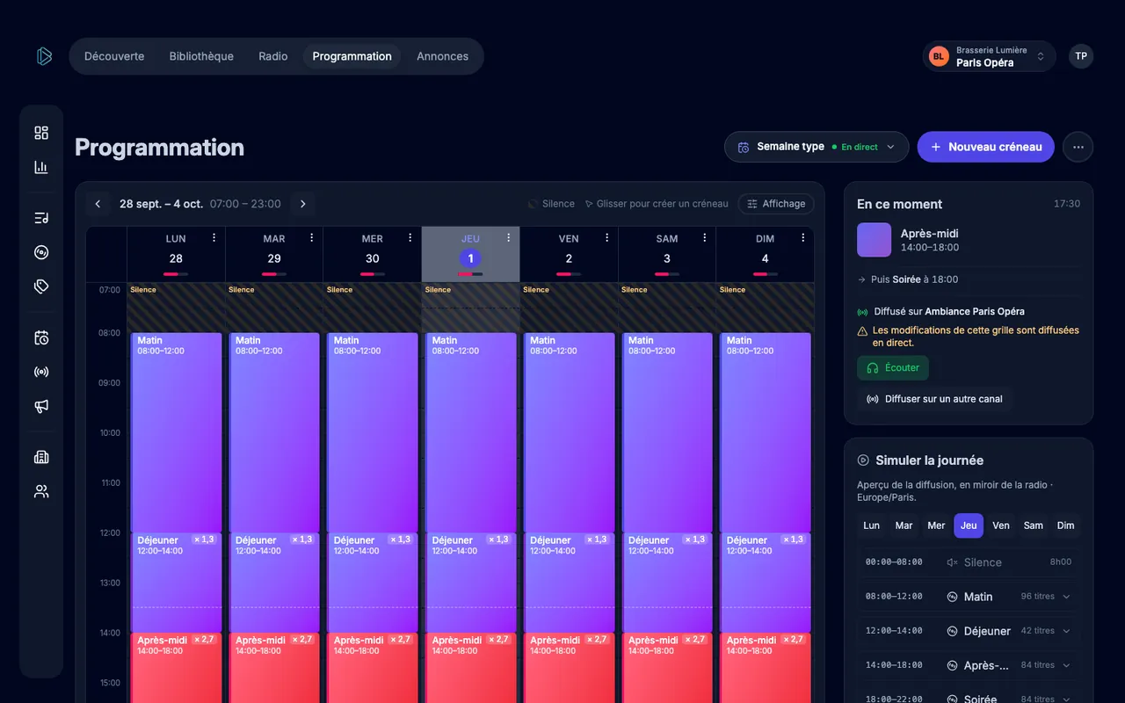This screenshot has height=703, width=1125.
Task: Open the SAM 3 column options menu
Action: point(704,238)
